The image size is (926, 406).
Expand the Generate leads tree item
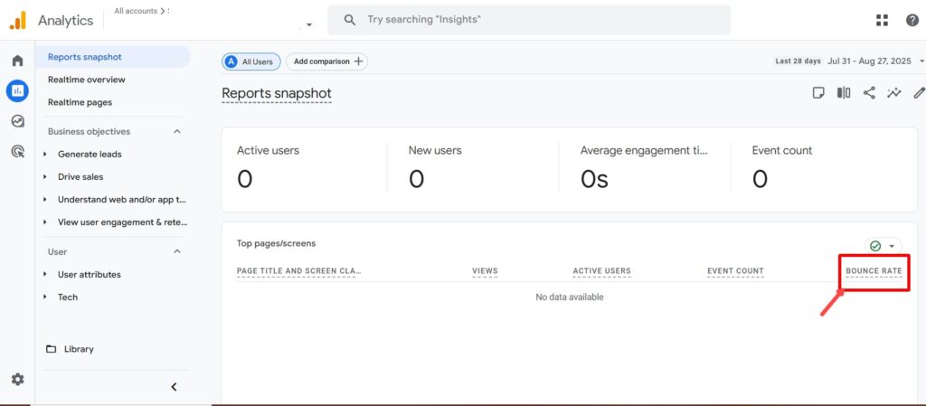tap(46, 154)
